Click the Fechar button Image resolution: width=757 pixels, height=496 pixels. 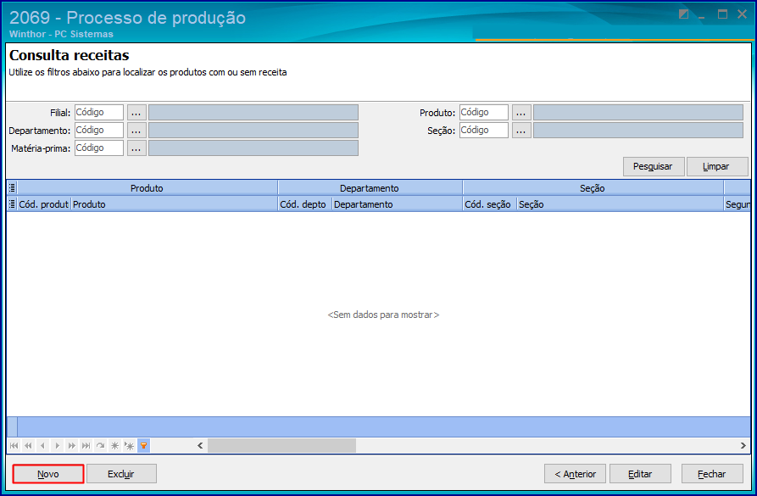click(x=712, y=474)
